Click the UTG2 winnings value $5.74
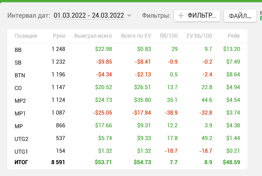262x176 pixels. point(105,138)
